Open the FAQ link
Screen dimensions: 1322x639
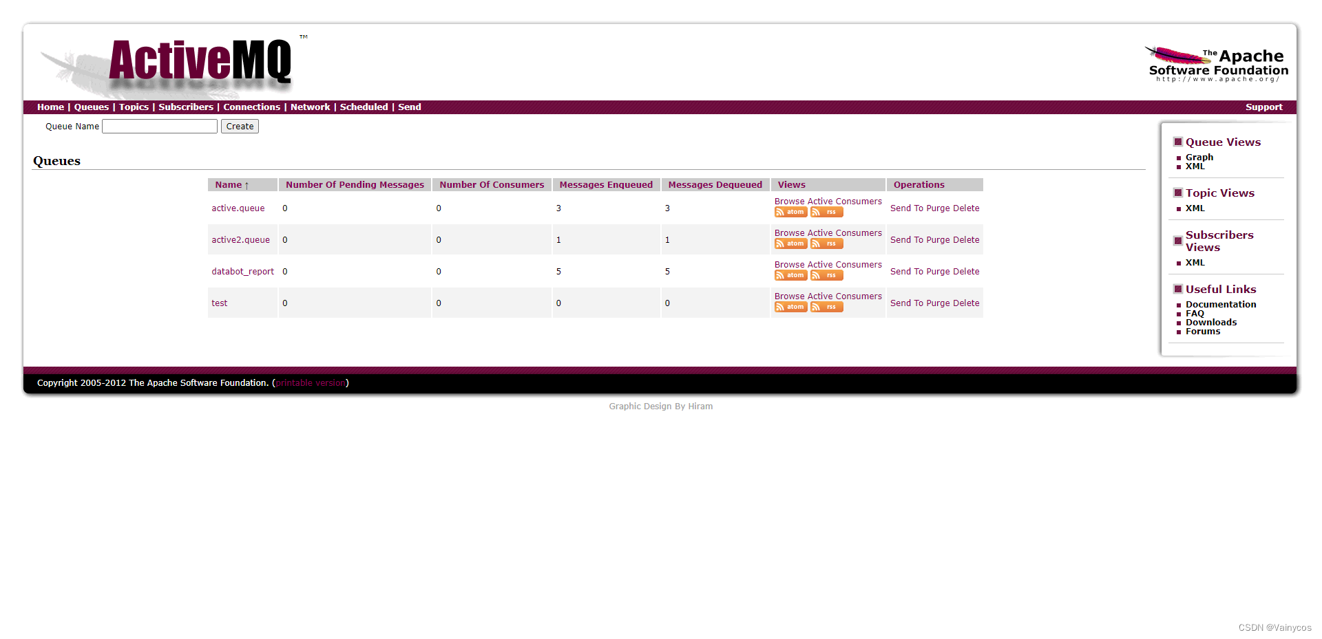pos(1195,314)
